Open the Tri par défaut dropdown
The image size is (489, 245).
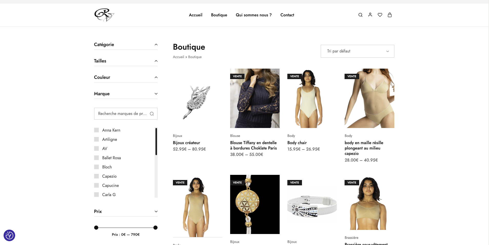(357, 51)
